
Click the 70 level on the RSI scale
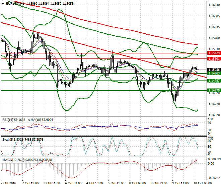[x=210, y=123]
